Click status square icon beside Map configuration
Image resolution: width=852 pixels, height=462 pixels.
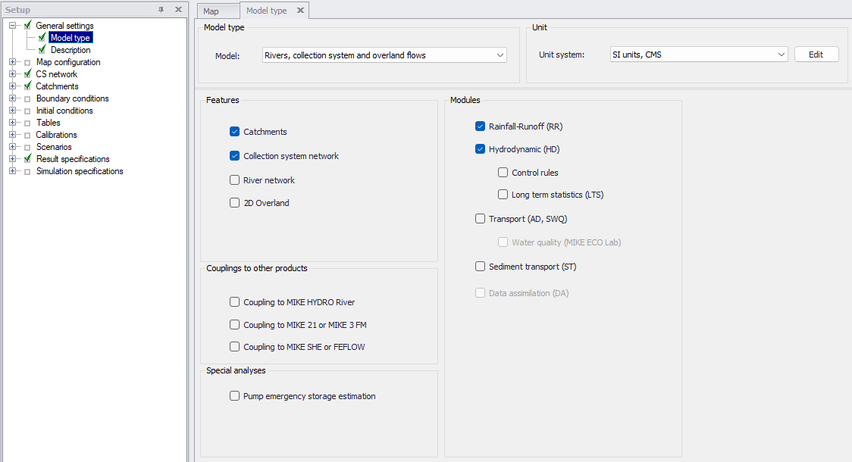click(27, 62)
